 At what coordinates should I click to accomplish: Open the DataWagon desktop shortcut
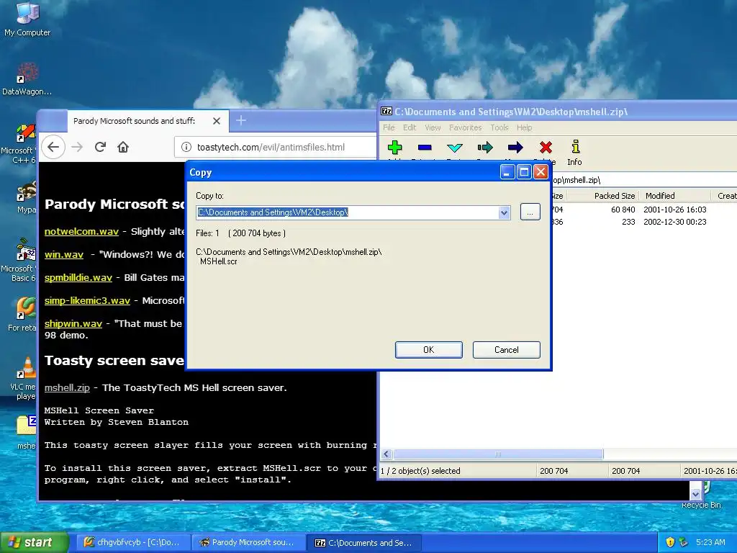pos(27,79)
